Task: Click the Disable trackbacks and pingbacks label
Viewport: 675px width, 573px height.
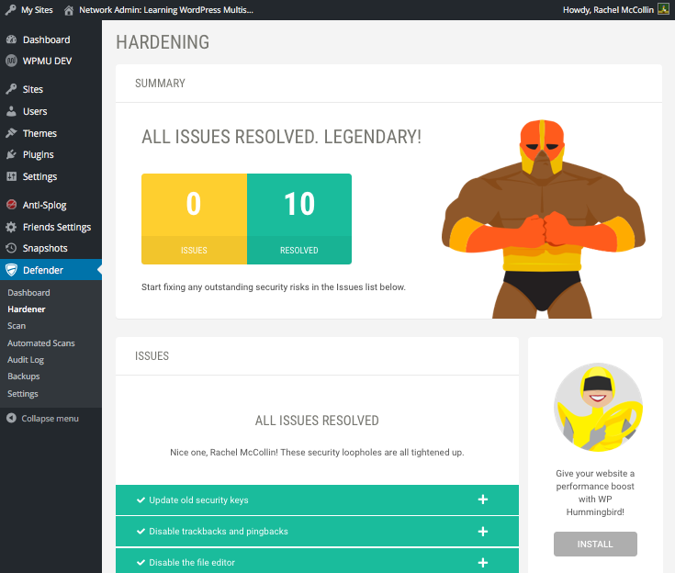Action: click(219, 532)
